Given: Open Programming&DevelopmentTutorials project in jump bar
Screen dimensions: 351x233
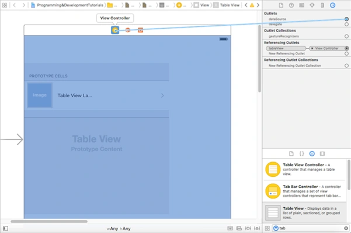Looking at the screenshot, I should [x=67, y=5].
